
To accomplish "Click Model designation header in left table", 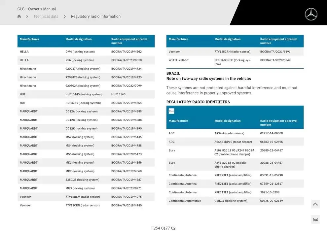I will 79,39.
